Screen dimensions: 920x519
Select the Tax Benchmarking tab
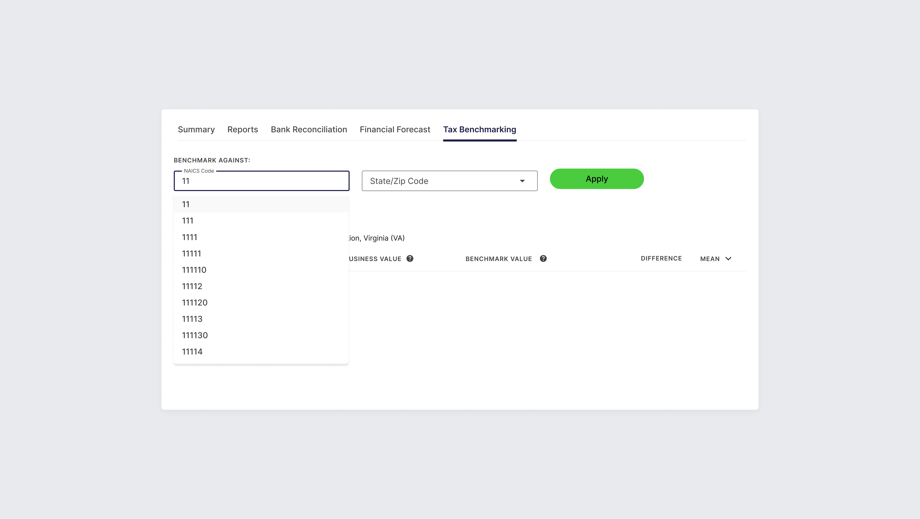click(479, 129)
